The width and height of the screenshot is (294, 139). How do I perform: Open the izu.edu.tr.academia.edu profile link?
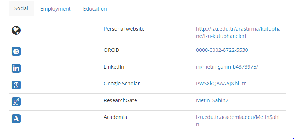(238, 121)
